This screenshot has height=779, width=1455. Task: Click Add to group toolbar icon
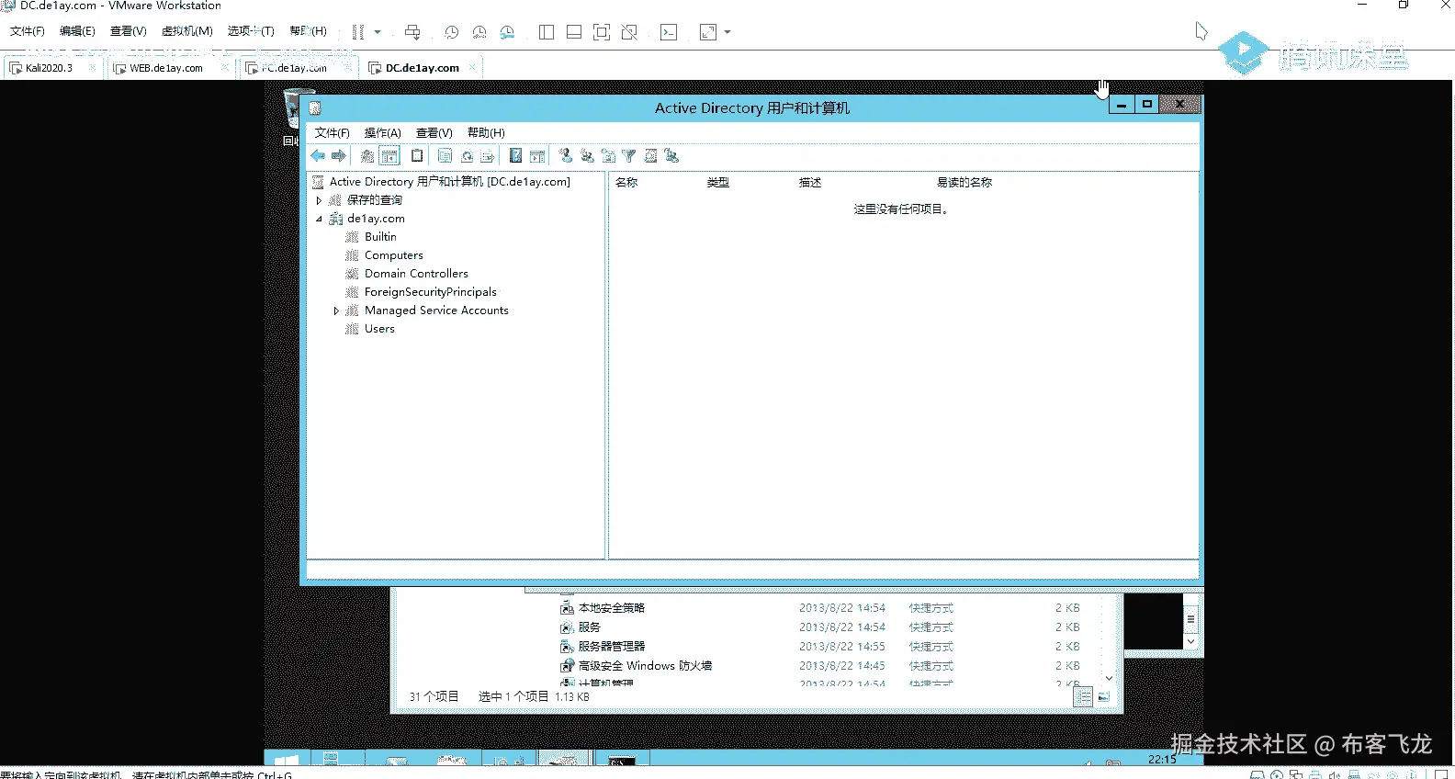671,156
